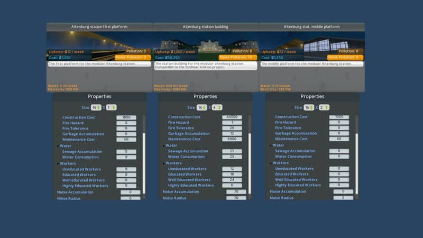Click width stepper arrow in first platform panel
Viewport: 423px width, 238px height.
coord(98,107)
